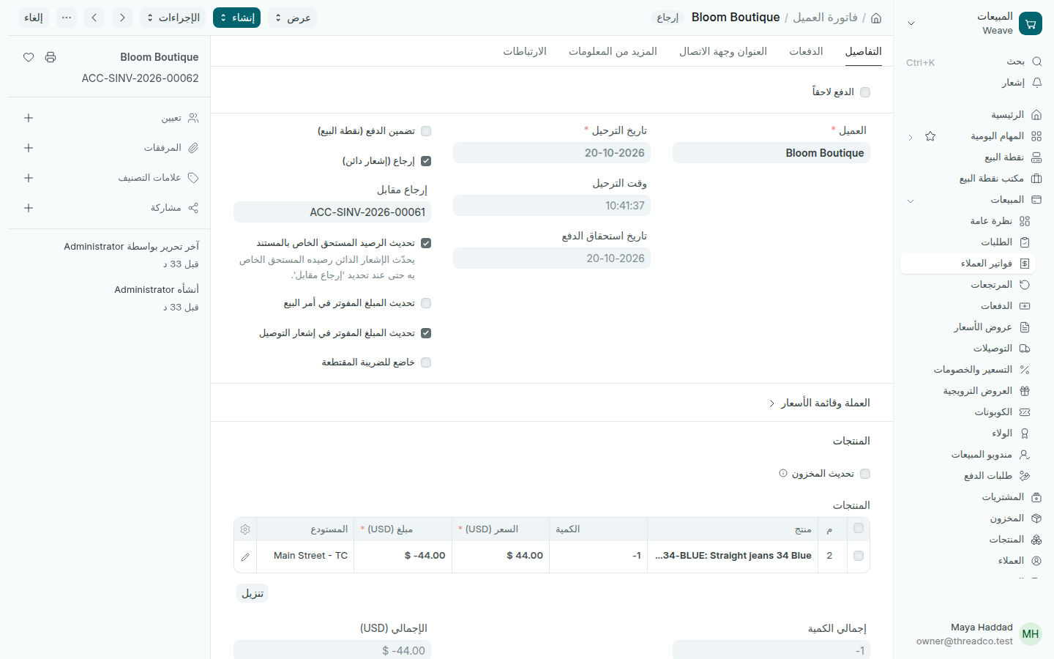Collapse the المبيعات sidebar section
This screenshot has height=659, width=1054.
click(911, 200)
